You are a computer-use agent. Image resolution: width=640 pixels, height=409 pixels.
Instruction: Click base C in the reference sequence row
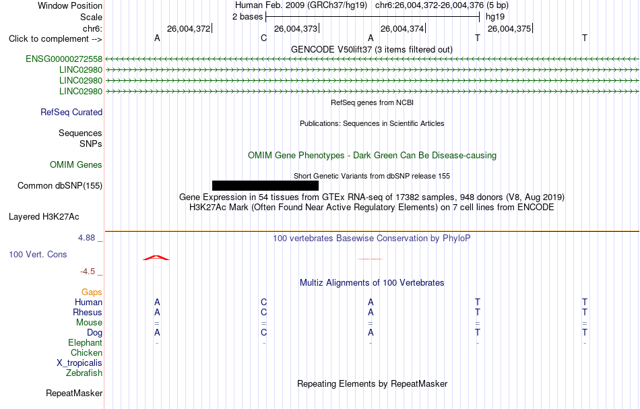(263, 38)
